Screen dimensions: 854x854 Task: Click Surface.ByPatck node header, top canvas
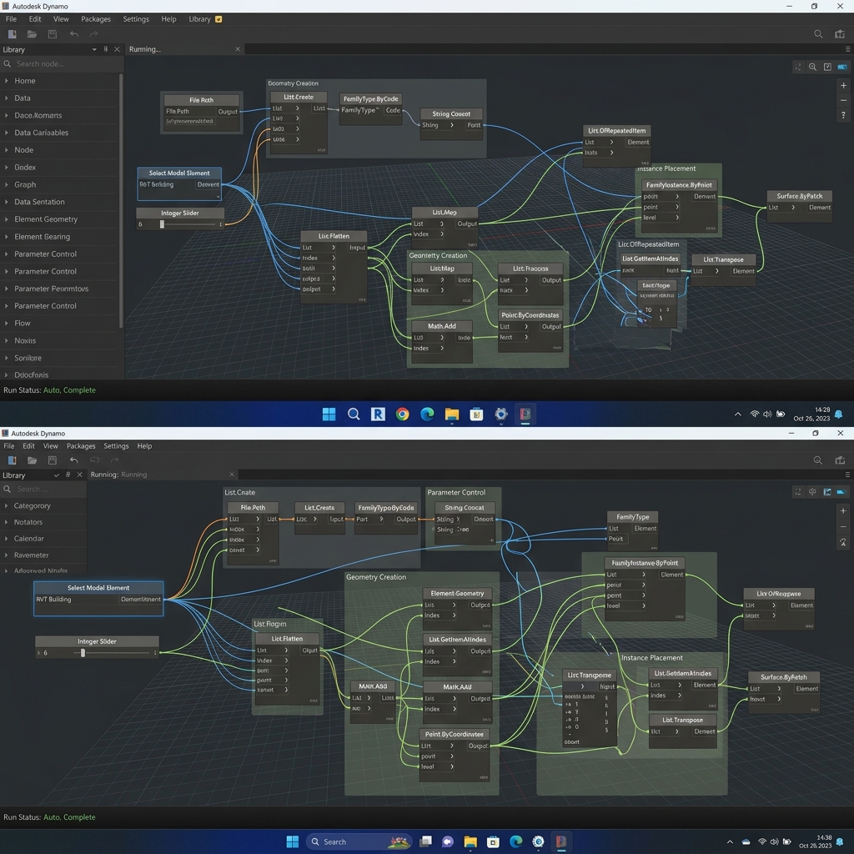(799, 196)
